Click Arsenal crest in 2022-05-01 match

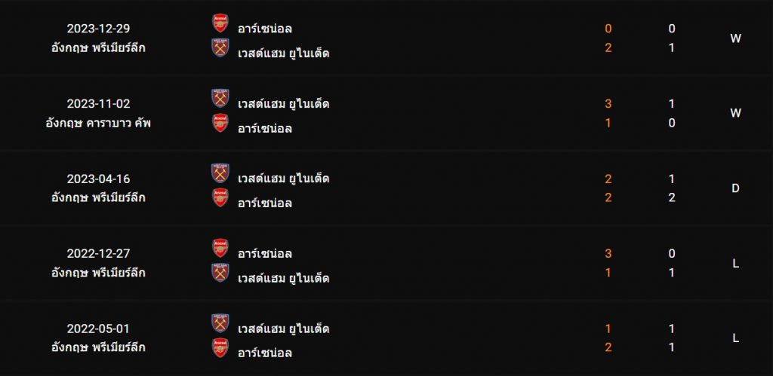[220, 348]
